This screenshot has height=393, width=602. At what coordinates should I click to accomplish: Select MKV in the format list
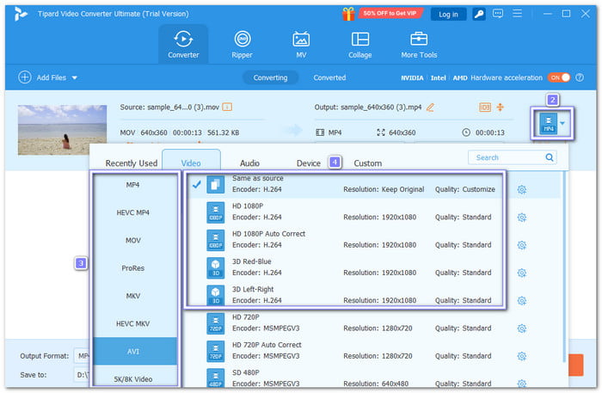(x=132, y=295)
